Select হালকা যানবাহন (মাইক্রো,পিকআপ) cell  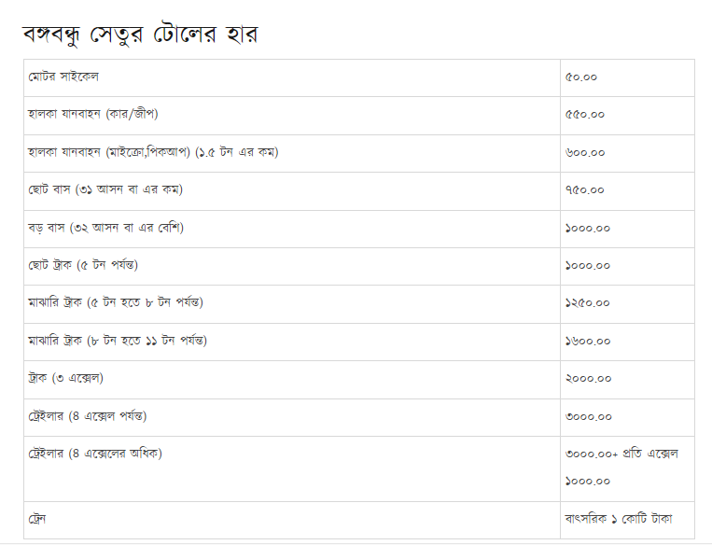tap(292, 153)
